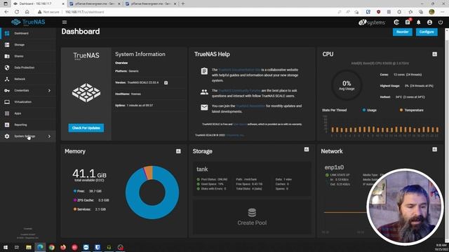Select the tank pool name
Image resolution: width=449 pixels, height=252 pixels.
202,169
